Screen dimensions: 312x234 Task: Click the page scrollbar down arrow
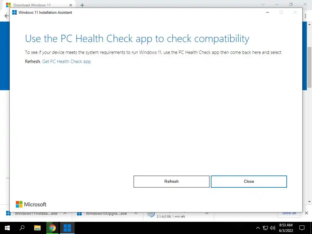click(x=309, y=202)
